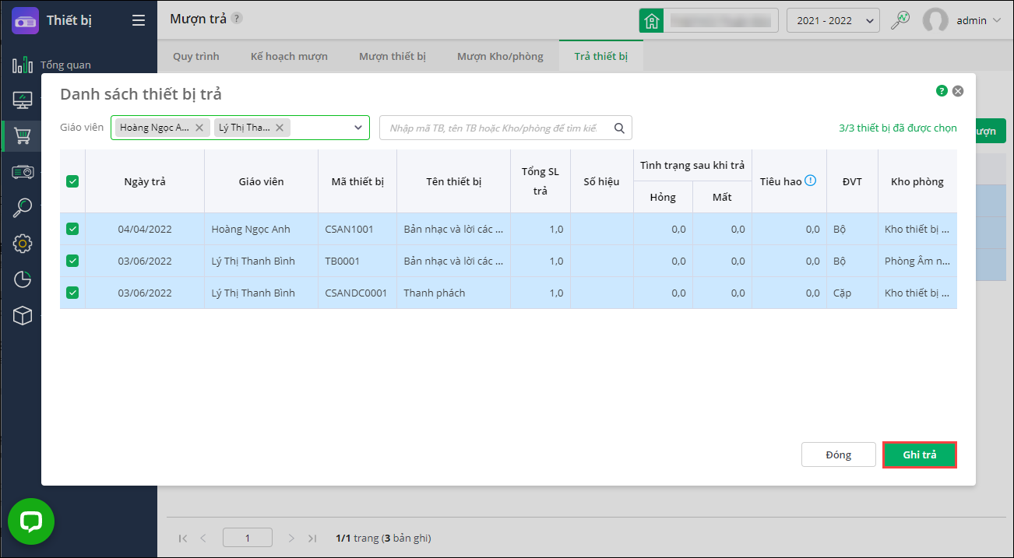Click the Ghi trả button
This screenshot has height=558, width=1014.
pyautogui.click(x=919, y=454)
